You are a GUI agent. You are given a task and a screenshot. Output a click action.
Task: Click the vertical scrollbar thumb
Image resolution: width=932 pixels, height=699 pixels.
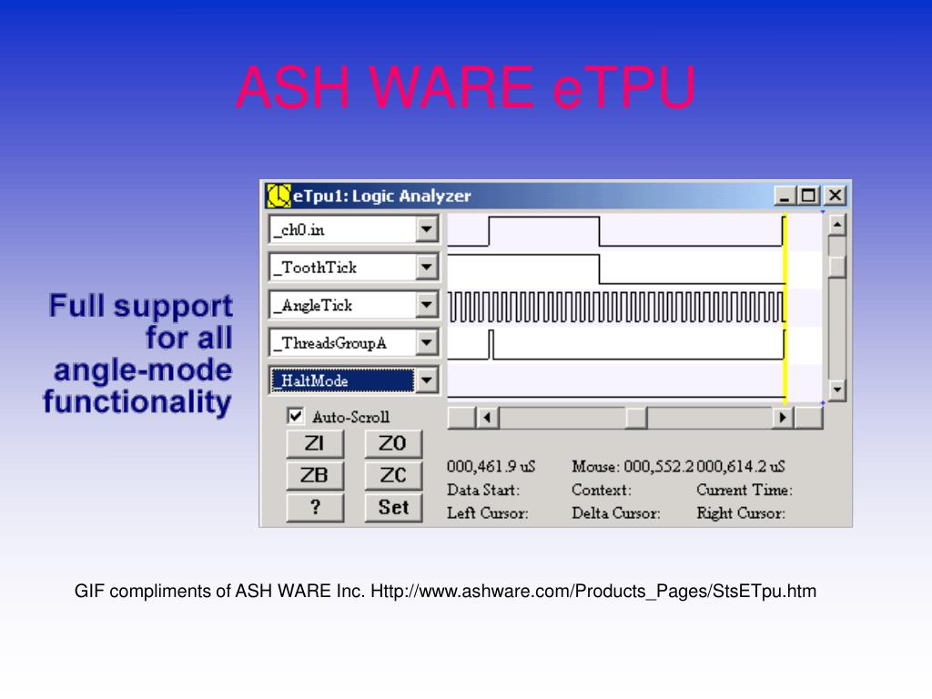837,267
